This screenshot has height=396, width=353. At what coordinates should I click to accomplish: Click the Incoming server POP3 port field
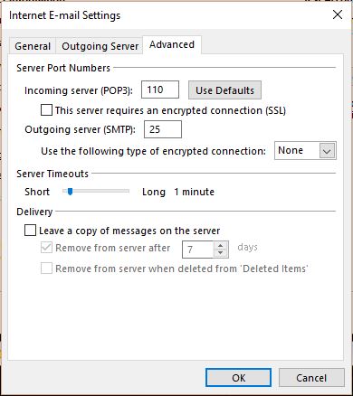pos(160,90)
